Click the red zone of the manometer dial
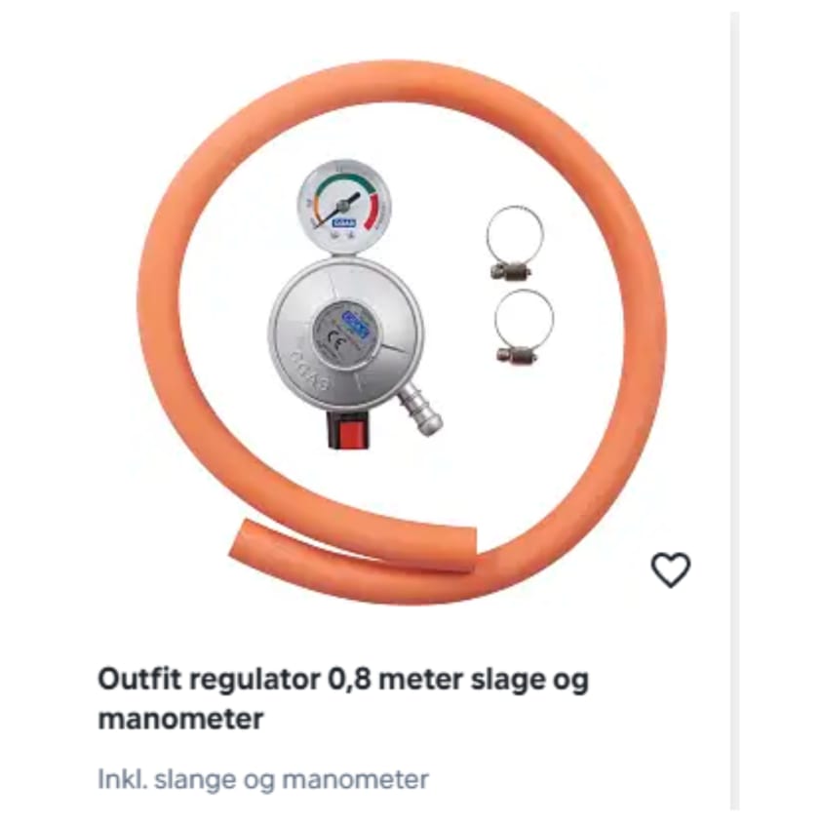Viewport: 823px width, 823px height. (372, 211)
